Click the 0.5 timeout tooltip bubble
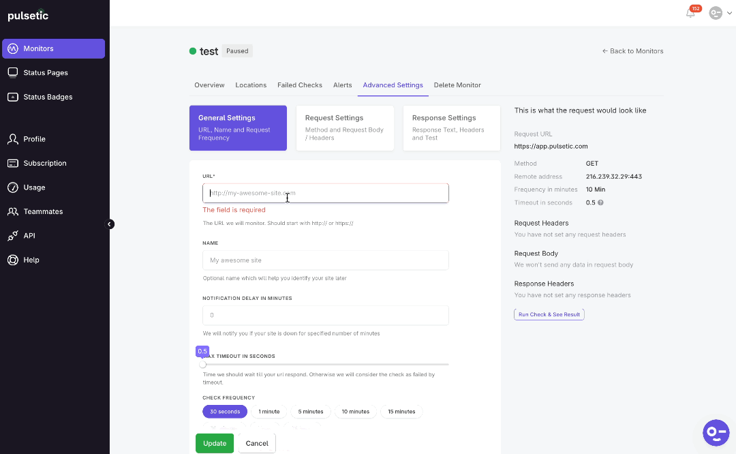 (x=202, y=351)
